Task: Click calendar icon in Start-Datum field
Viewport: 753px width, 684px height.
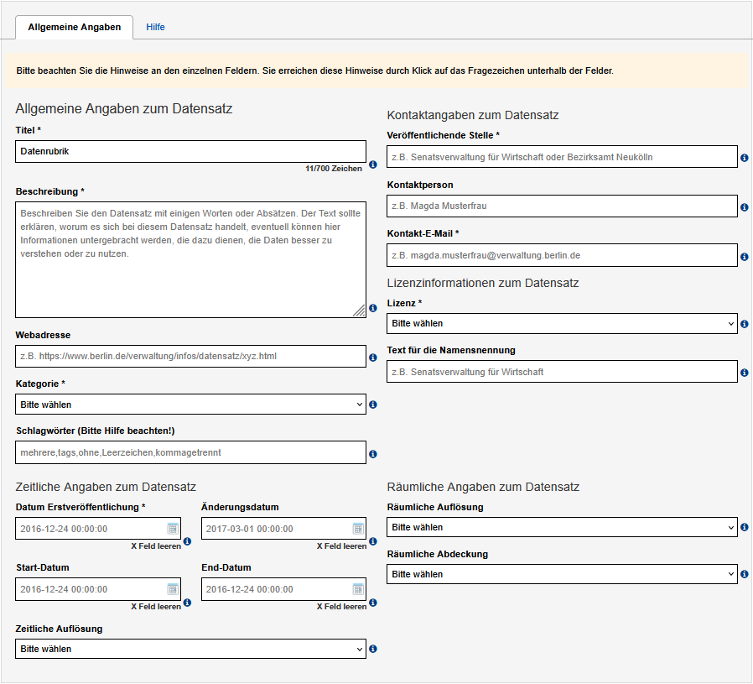Action: point(173,589)
